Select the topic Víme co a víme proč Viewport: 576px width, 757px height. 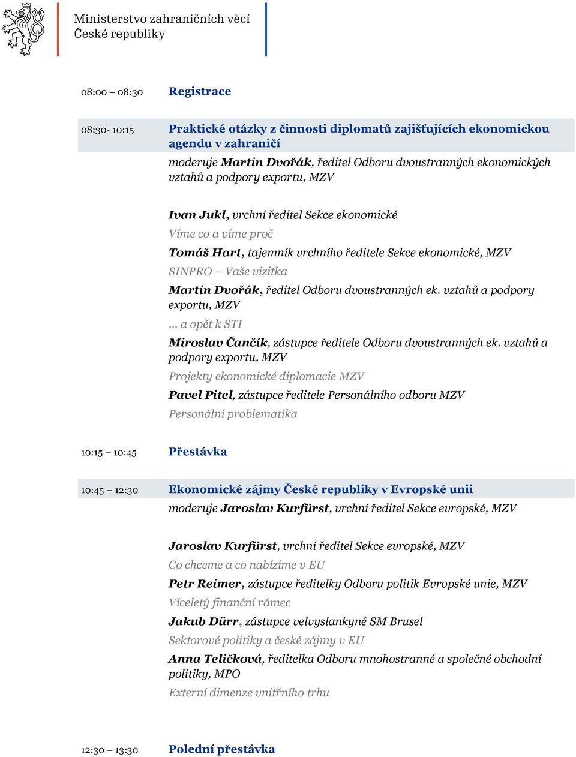(x=221, y=234)
